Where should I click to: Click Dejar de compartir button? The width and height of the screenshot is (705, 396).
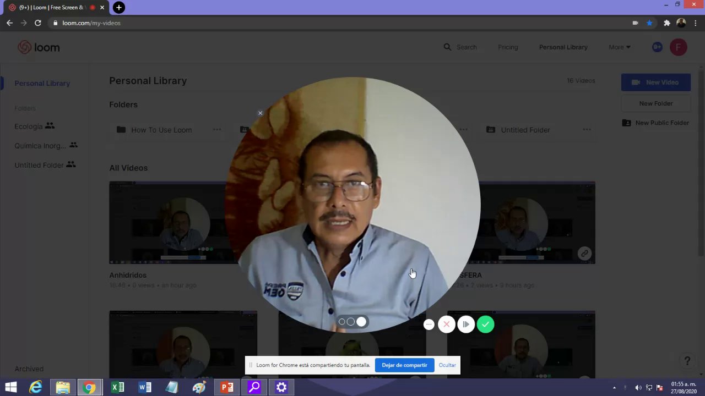point(404,365)
